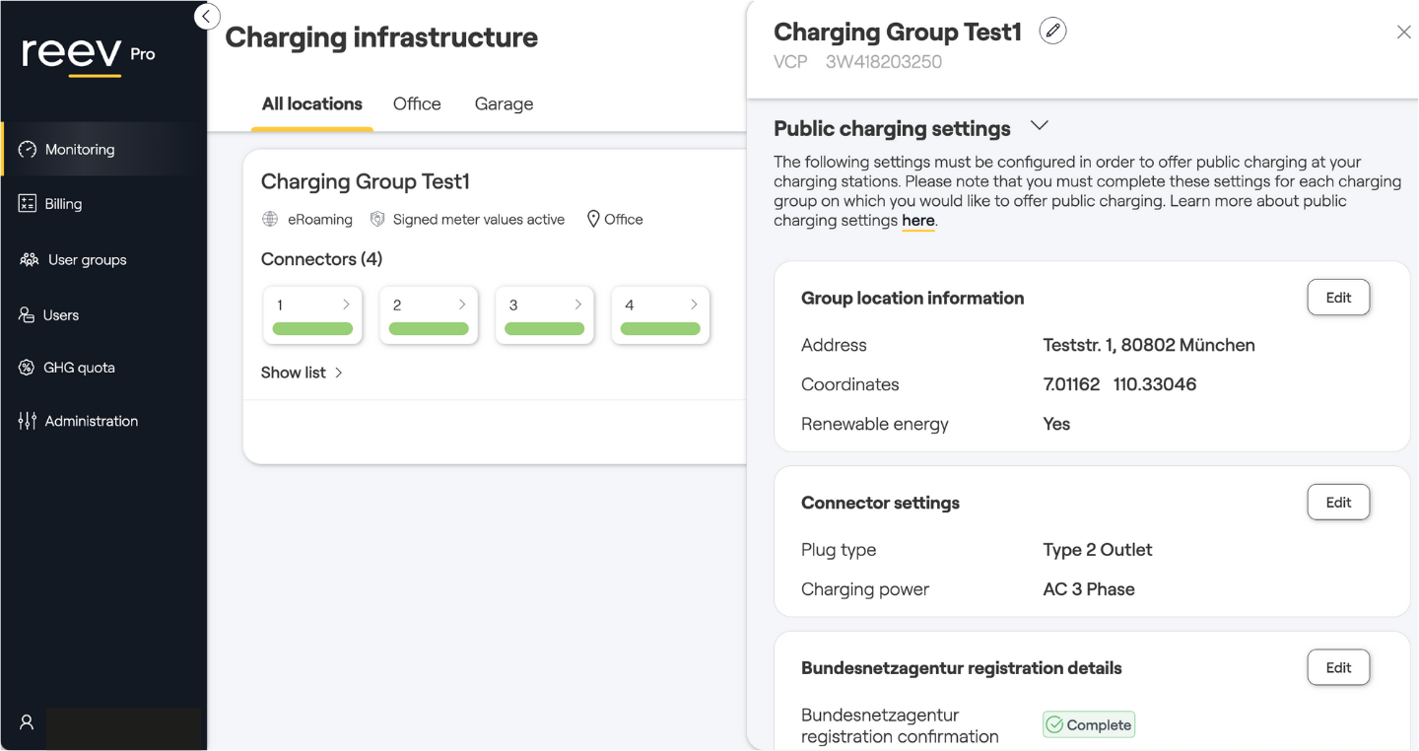1419x751 pixels.
Task: Open the 'here' public charging link
Action: [x=918, y=221]
